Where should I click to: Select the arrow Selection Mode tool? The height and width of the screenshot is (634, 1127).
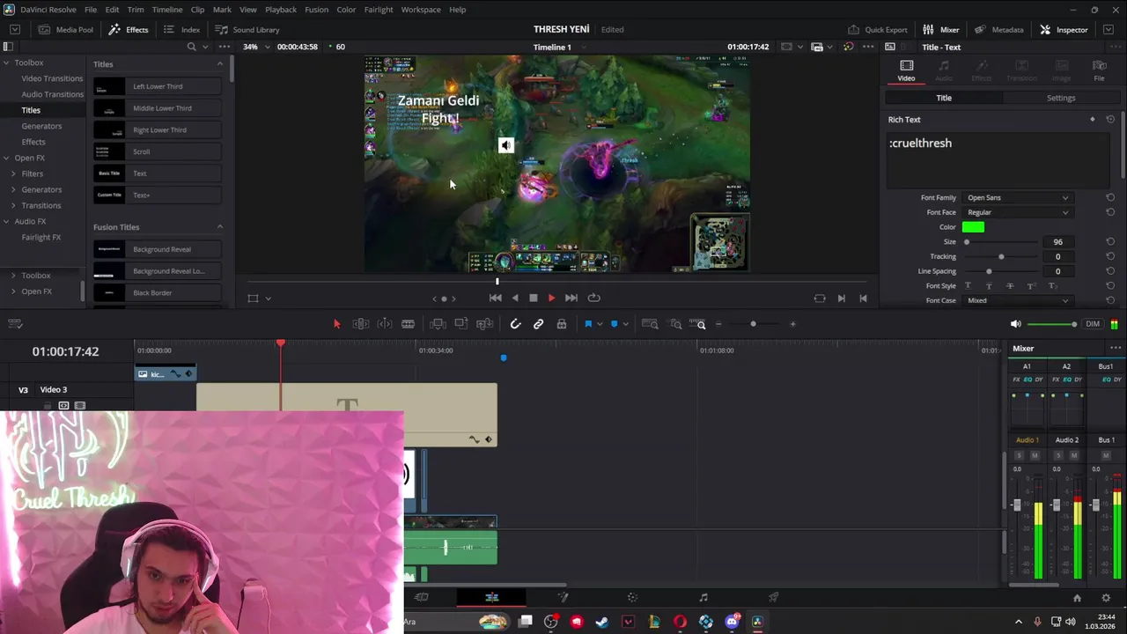click(x=336, y=324)
